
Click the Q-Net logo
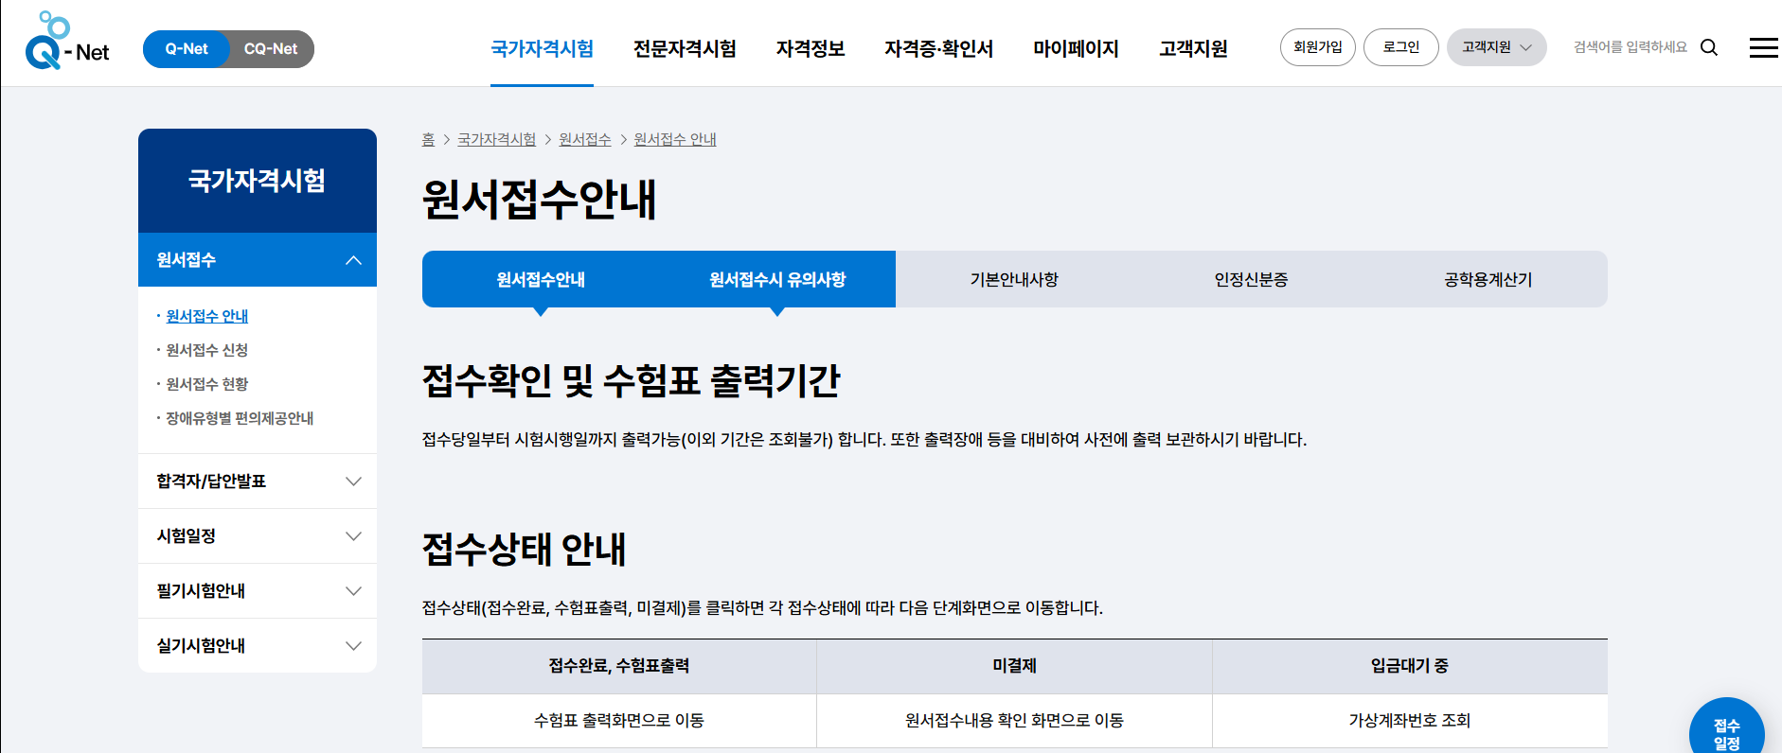[x=67, y=41]
